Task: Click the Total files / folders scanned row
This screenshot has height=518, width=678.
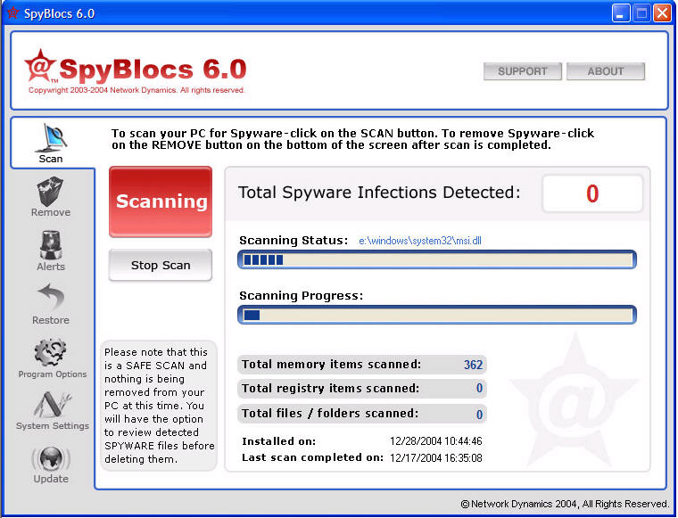Action: (362, 414)
